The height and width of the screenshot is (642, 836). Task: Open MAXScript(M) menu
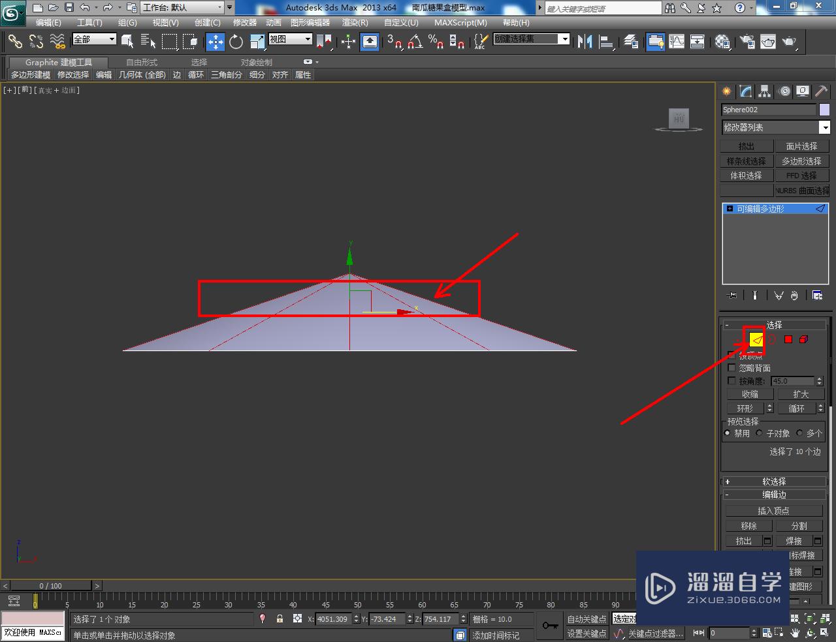click(x=460, y=22)
